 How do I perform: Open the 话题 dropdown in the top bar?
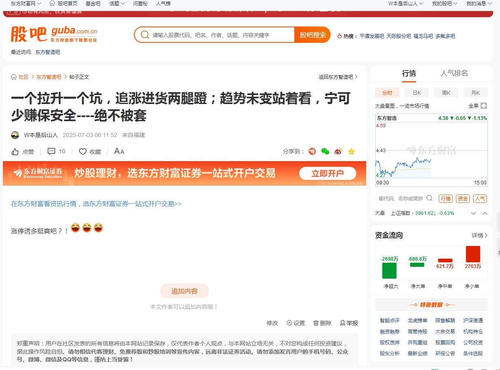(x=117, y=3)
